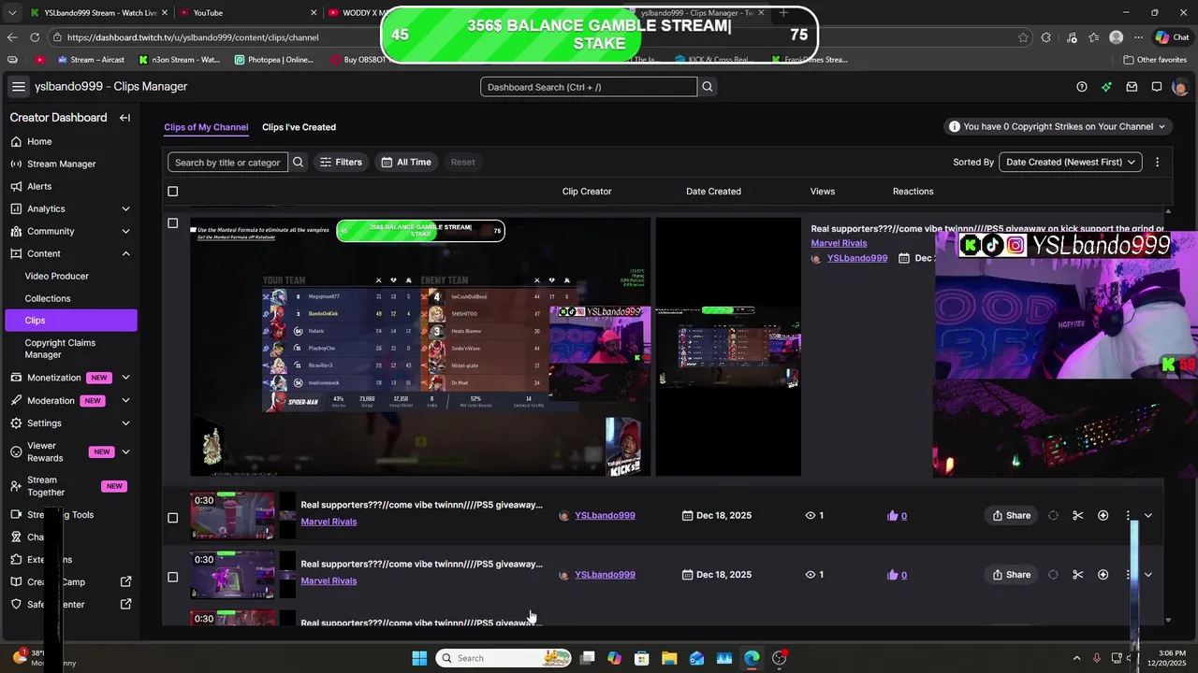Click the dashboard search magnifier button
The height and width of the screenshot is (673, 1198).
[x=708, y=87]
